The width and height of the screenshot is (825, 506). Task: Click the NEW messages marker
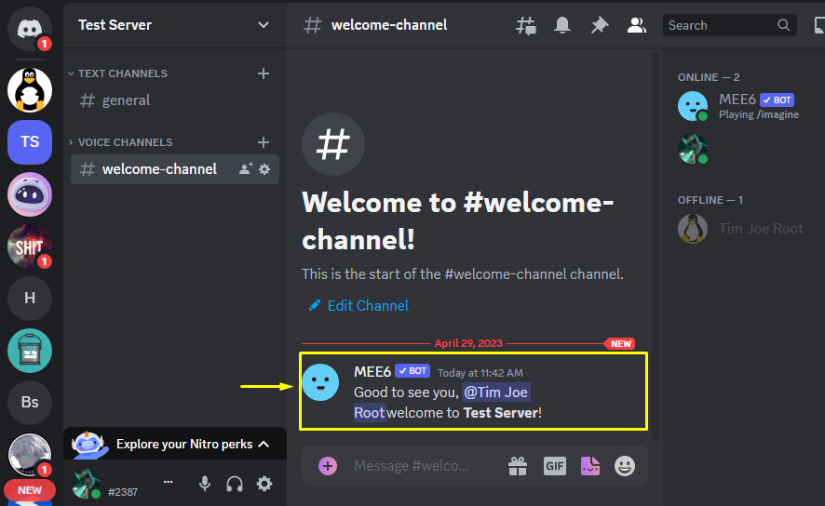click(620, 343)
